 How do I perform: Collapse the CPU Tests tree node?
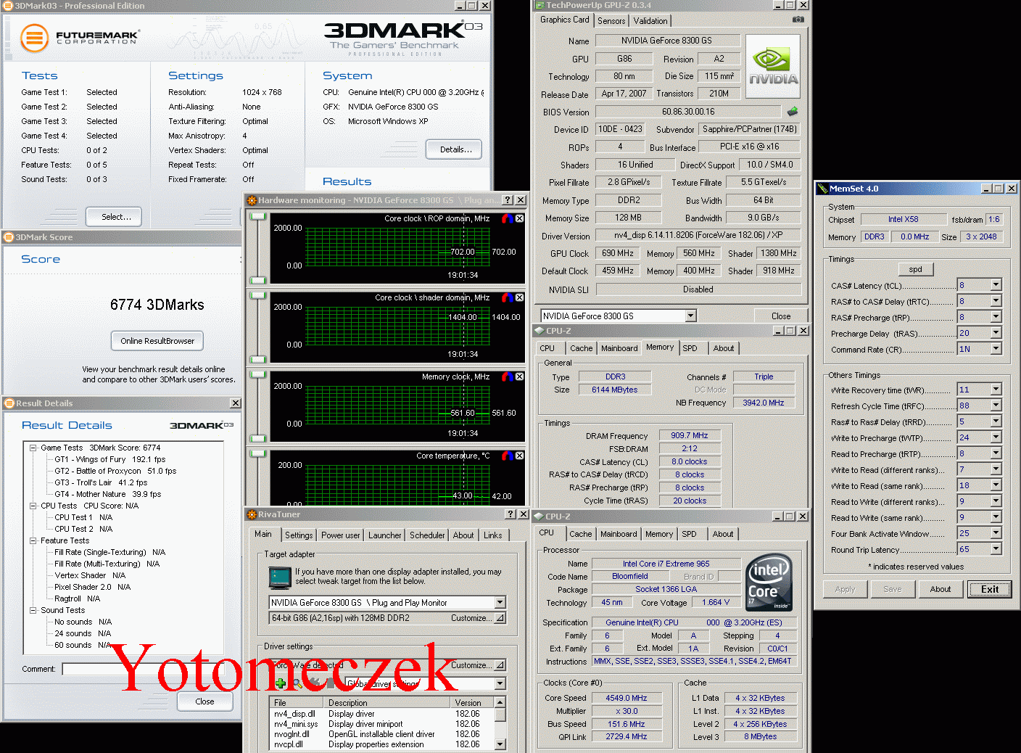tap(33, 506)
